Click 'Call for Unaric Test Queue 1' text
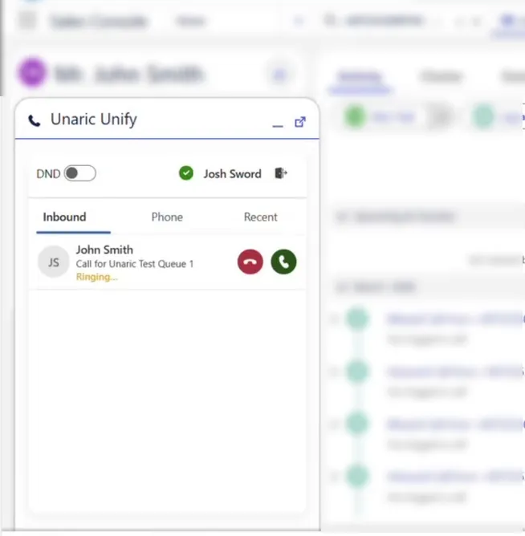This screenshot has height=536, width=525. pyautogui.click(x=135, y=264)
